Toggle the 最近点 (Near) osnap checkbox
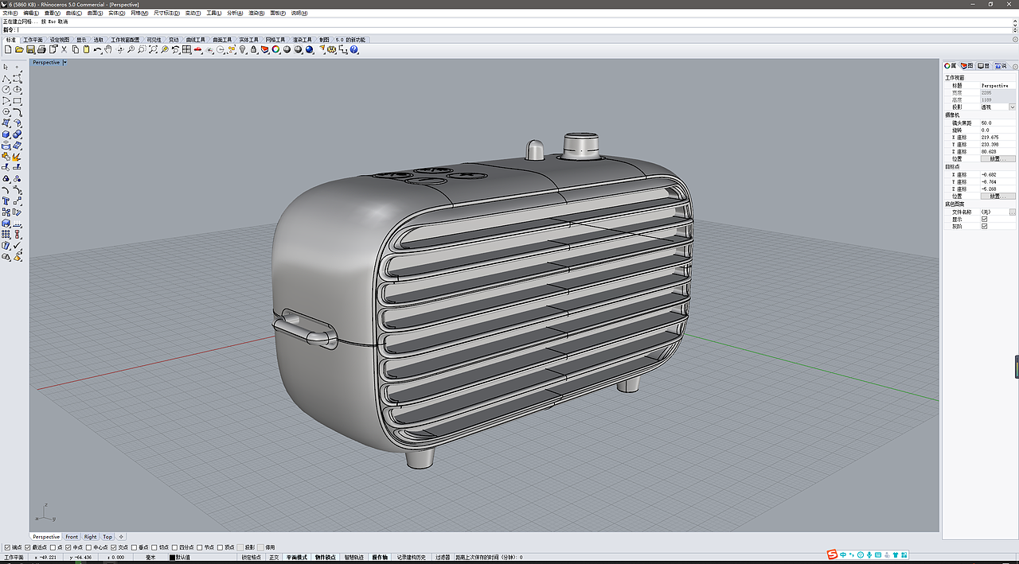The image size is (1019, 564). click(x=28, y=547)
